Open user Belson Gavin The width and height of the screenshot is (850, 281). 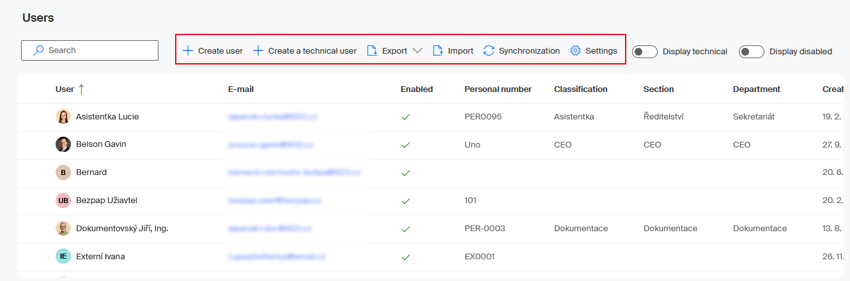(101, 144)
